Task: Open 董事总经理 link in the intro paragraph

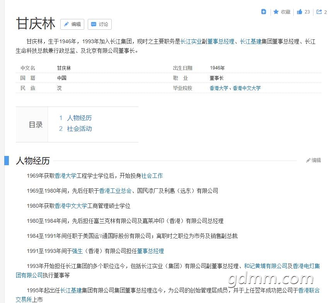Action: (x=221, y=41)
